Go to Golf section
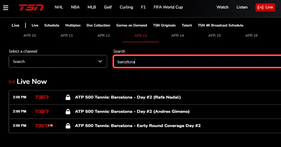Viewport: 281px width, 147px height. coord(108,7)
